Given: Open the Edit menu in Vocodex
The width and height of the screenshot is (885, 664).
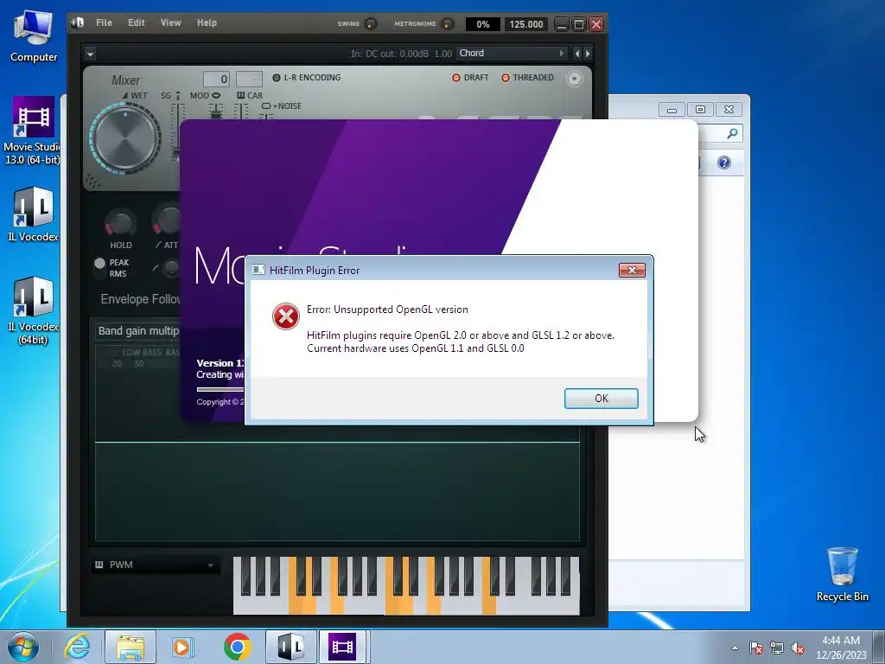Looking at the screenshot, I should click(x=136, y=22).
